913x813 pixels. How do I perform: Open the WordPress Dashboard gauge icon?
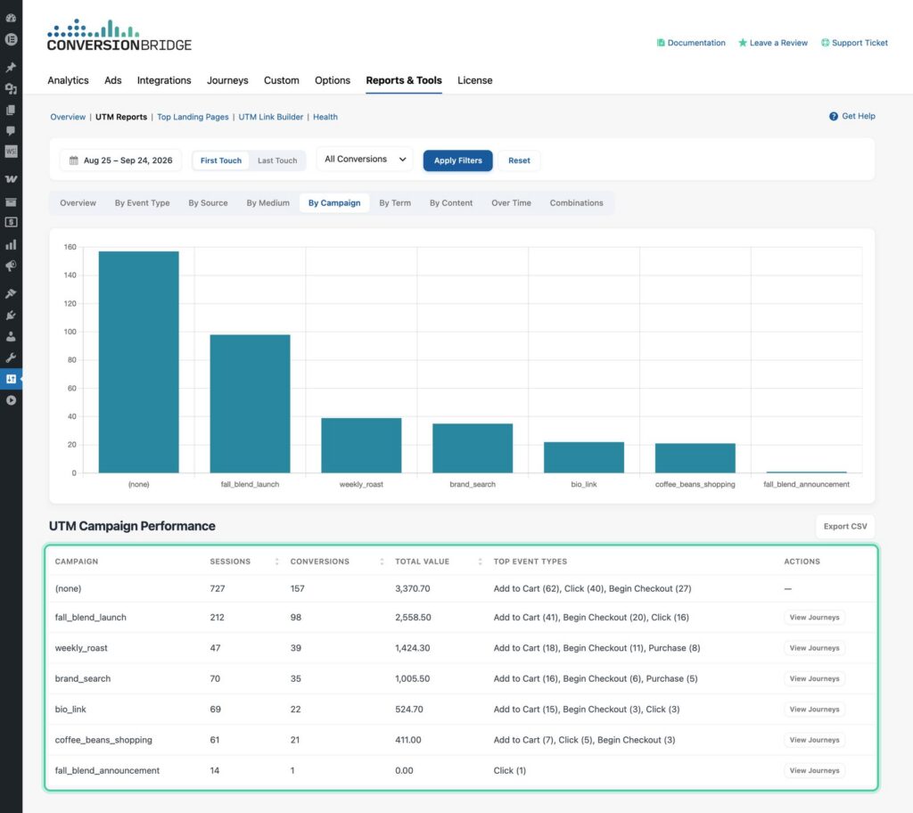click(x=11, y=18)
